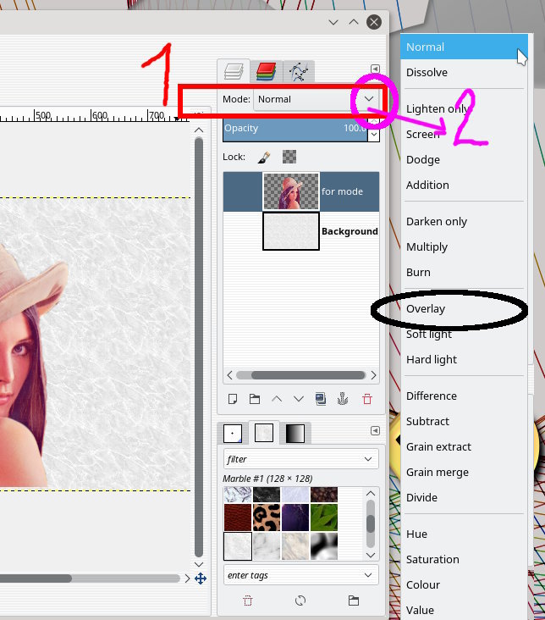
Task: Raise the layer with the up arrow
Action: click(277, 399)
